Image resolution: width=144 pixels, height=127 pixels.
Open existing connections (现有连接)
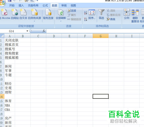[x=48, y=14]
